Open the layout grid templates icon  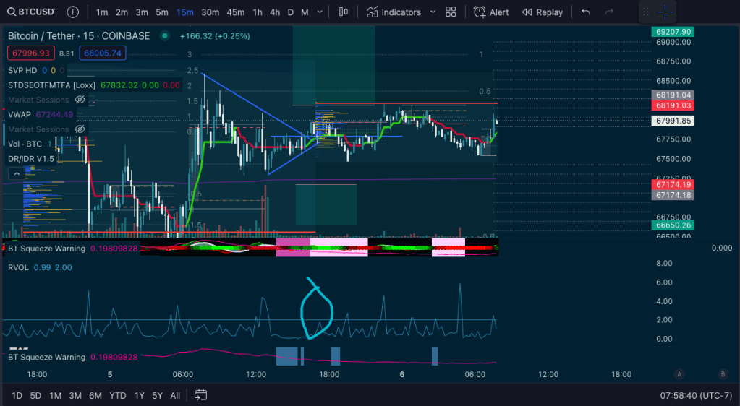pos(451,12)
